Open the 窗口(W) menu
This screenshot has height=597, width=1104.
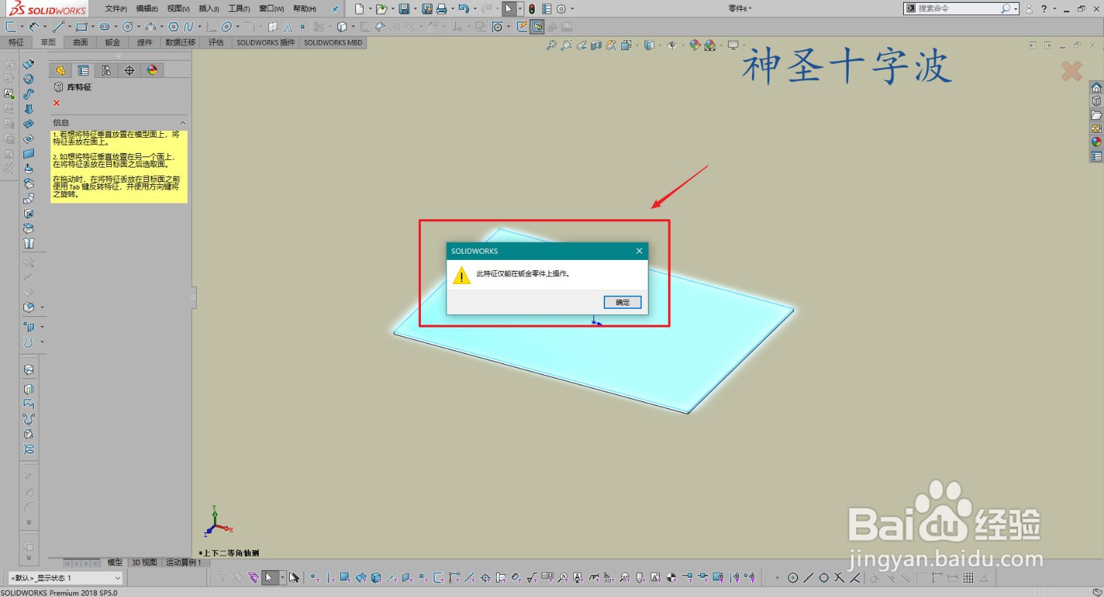271,9
